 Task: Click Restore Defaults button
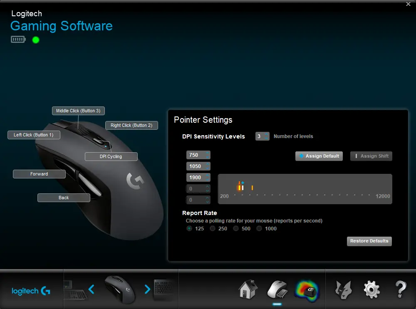click(369, 241)
